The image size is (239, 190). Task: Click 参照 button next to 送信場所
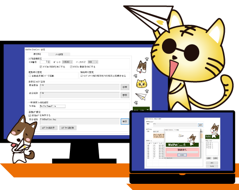click(125, 95)
